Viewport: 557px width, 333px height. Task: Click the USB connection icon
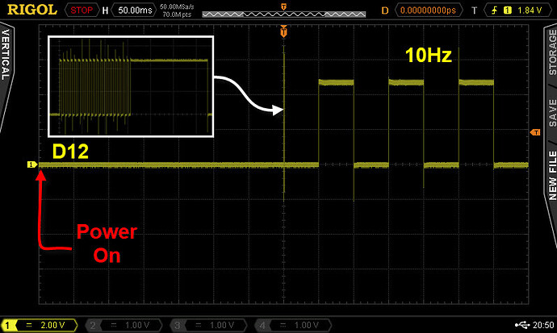(x=522, y=324)
